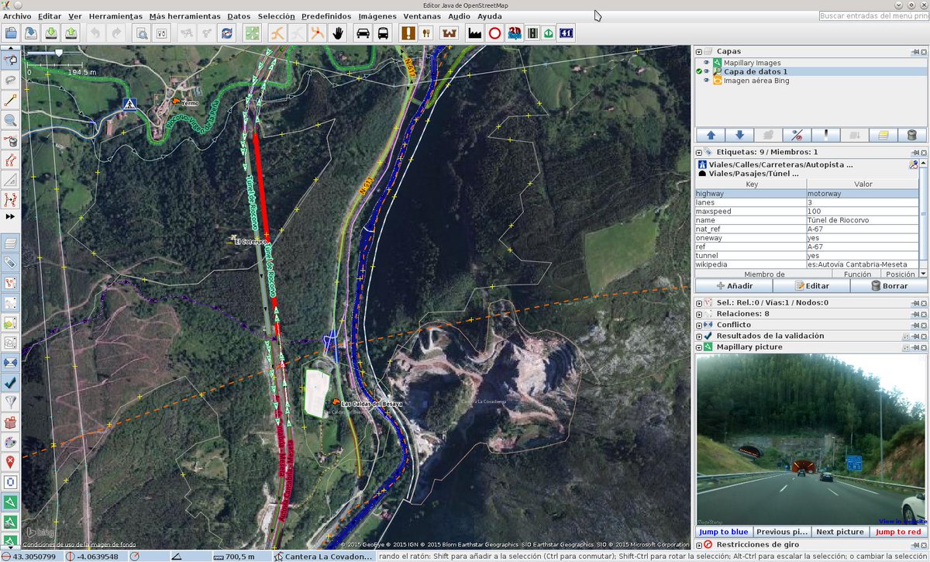Click the Jump to blue button
Image resolution: width=930 pixels, height=562 pixels.
(724, 532)
